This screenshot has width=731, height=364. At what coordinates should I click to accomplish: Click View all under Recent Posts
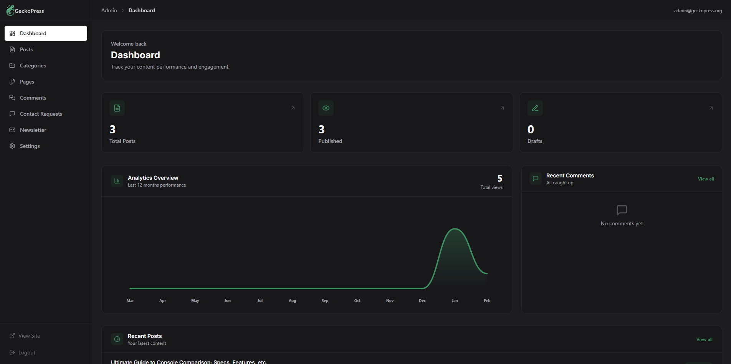coord(704,339)
